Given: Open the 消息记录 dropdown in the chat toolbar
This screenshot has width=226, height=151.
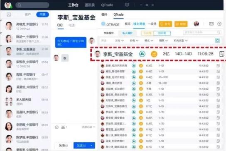Looking at the screenshot, I should tap(88, 127).
